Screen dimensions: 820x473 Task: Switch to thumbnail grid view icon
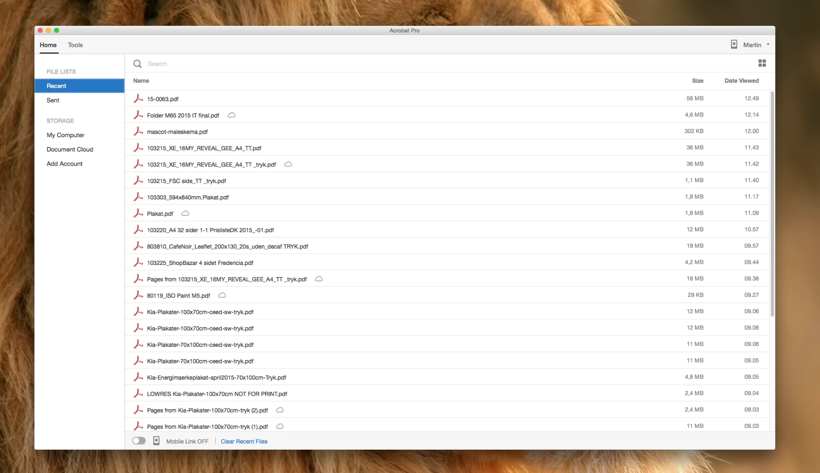pyautogui.click(x=762, y=63)
